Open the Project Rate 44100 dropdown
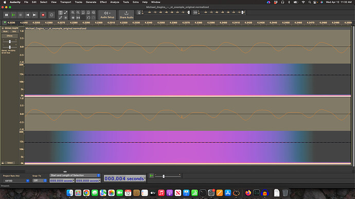This screenshot has height=199, width=355. pos(28,181)
